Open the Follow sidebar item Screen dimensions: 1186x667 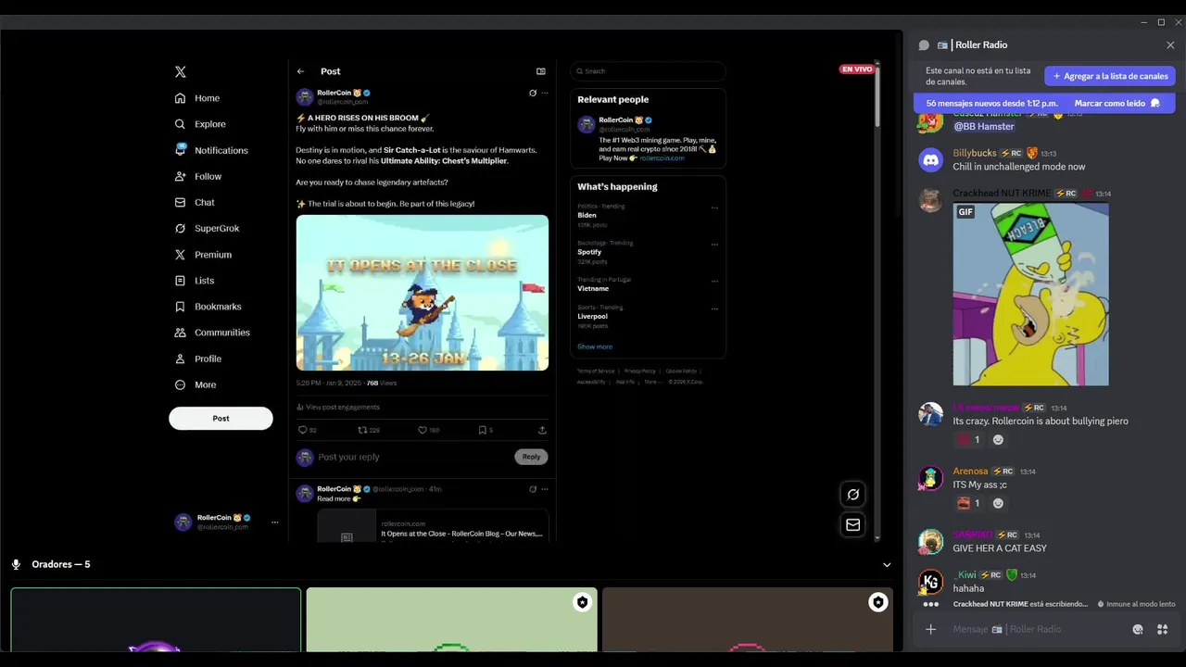(x=198, y=176)
